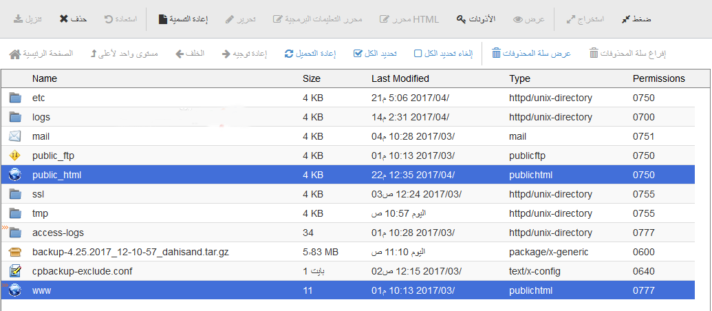Check the Select All (تحديد الكل) option
Image resolution: width=712 pixels, height=311 pixels.
[375, 54]
